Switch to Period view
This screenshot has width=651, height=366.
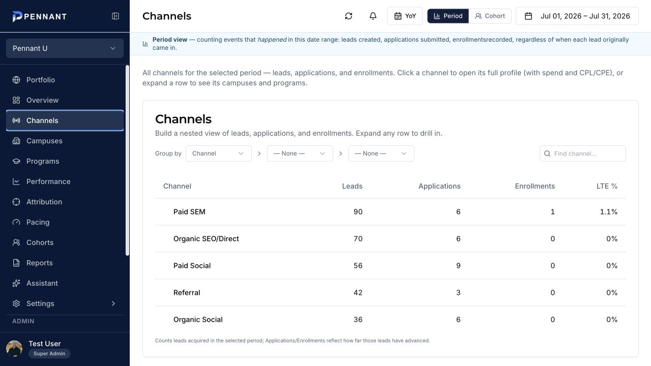point(448,16)
